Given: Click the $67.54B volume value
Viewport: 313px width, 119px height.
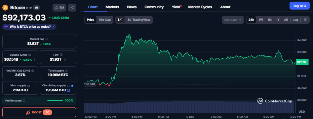Looking at the screenshot, I should pyautogui.click(x=11, y=59).
